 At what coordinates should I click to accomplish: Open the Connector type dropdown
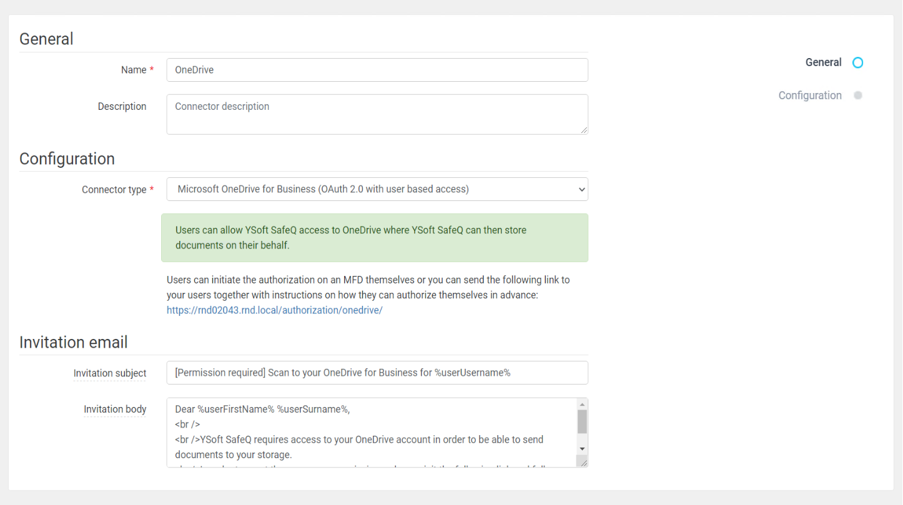[x=377, y=189]
